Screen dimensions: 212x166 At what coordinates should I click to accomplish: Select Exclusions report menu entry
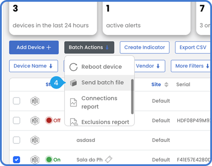[99, 122]
